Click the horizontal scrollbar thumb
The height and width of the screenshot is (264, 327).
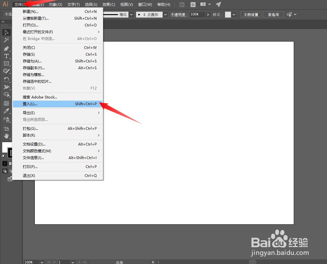[252, 262]
